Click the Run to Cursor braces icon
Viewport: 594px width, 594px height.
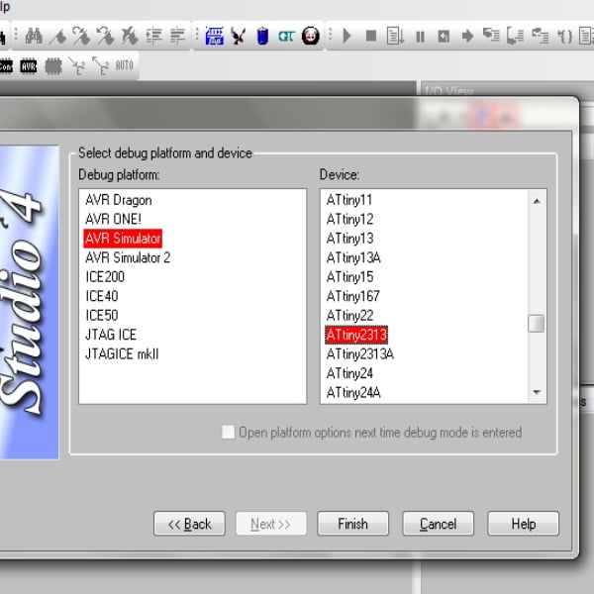(564, 37)
